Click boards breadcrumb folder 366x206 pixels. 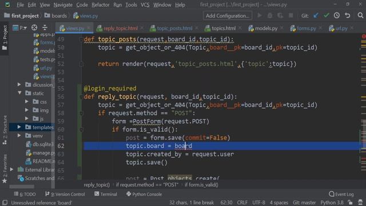tap(55, 15)
